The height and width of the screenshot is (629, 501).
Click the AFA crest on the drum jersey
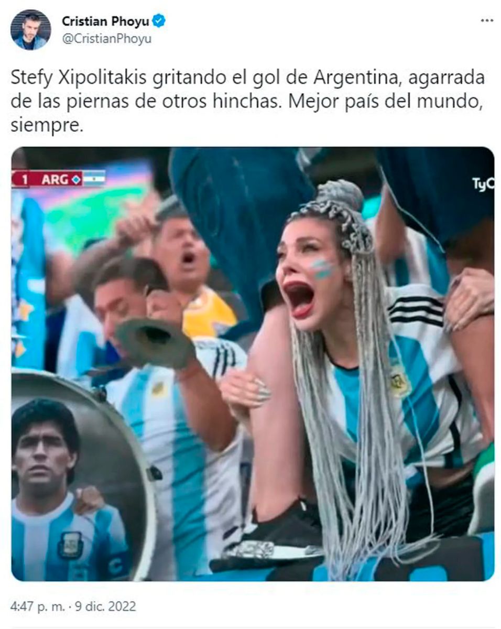pos(70,545)
